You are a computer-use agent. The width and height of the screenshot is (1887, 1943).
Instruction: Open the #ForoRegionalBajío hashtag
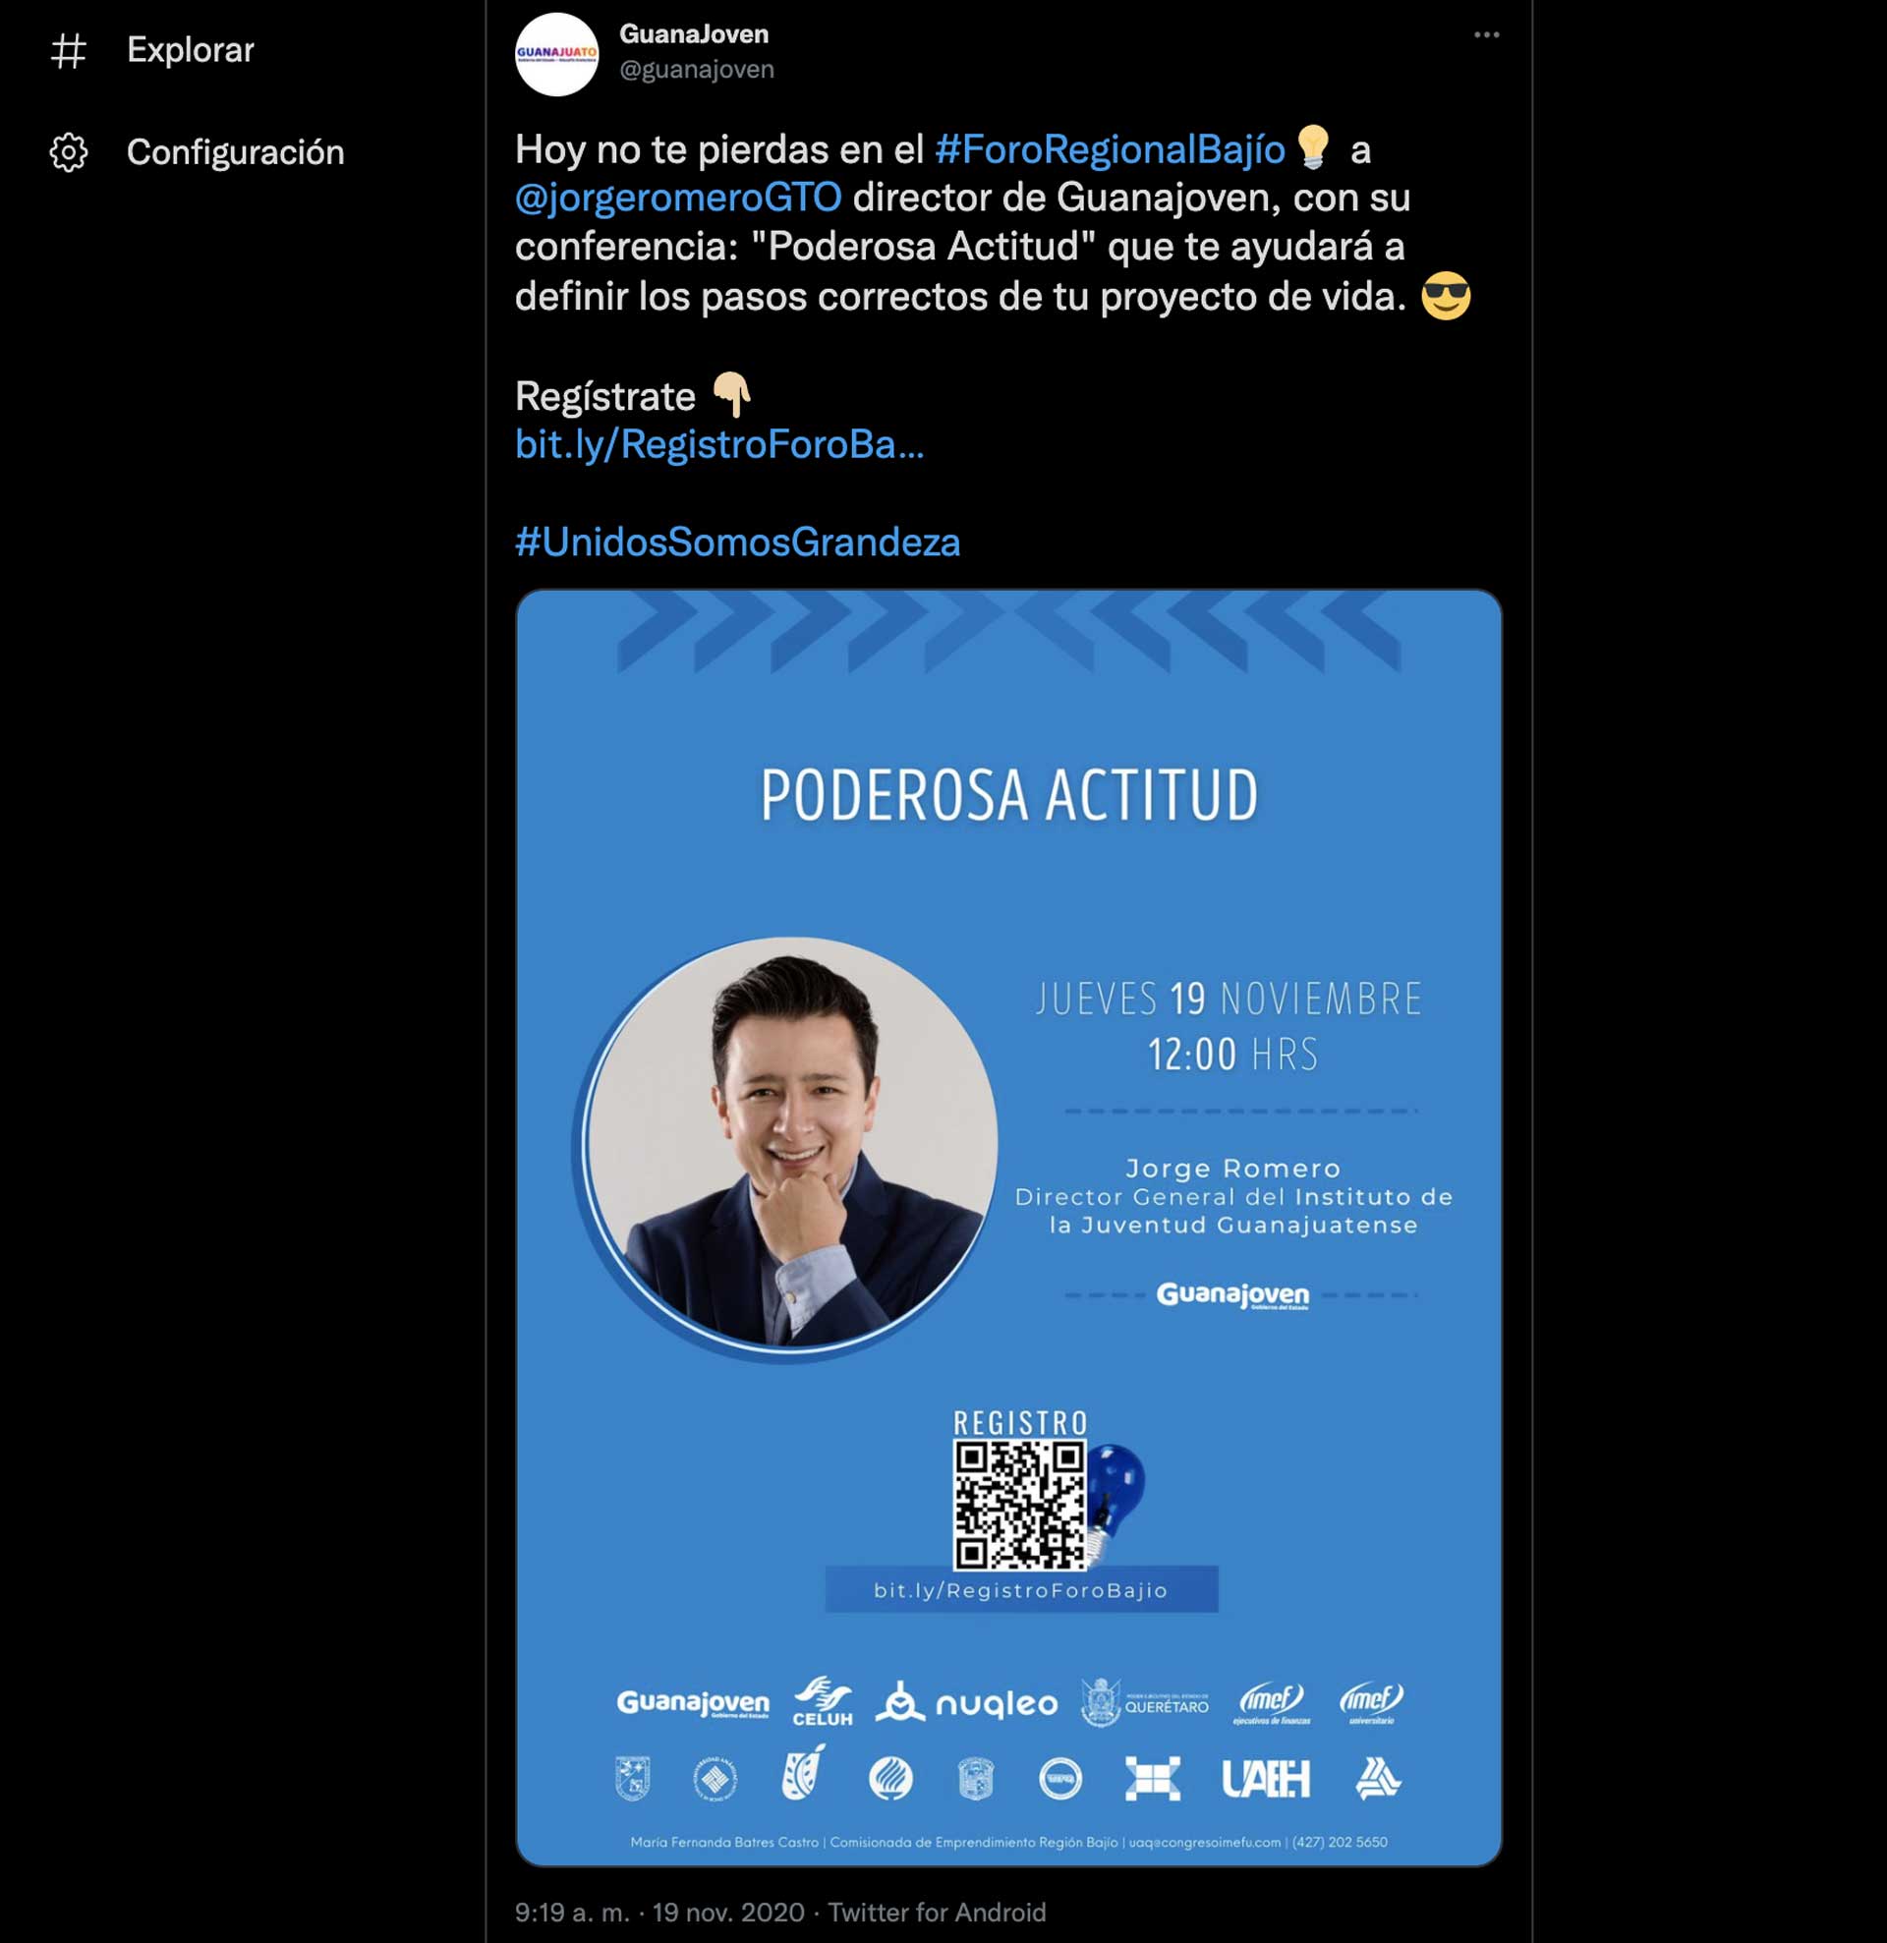pyautogui.click(x=1110, y=149)
